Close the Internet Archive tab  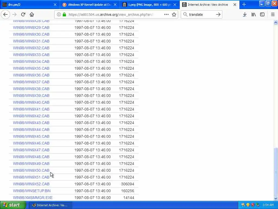point(235,5)
